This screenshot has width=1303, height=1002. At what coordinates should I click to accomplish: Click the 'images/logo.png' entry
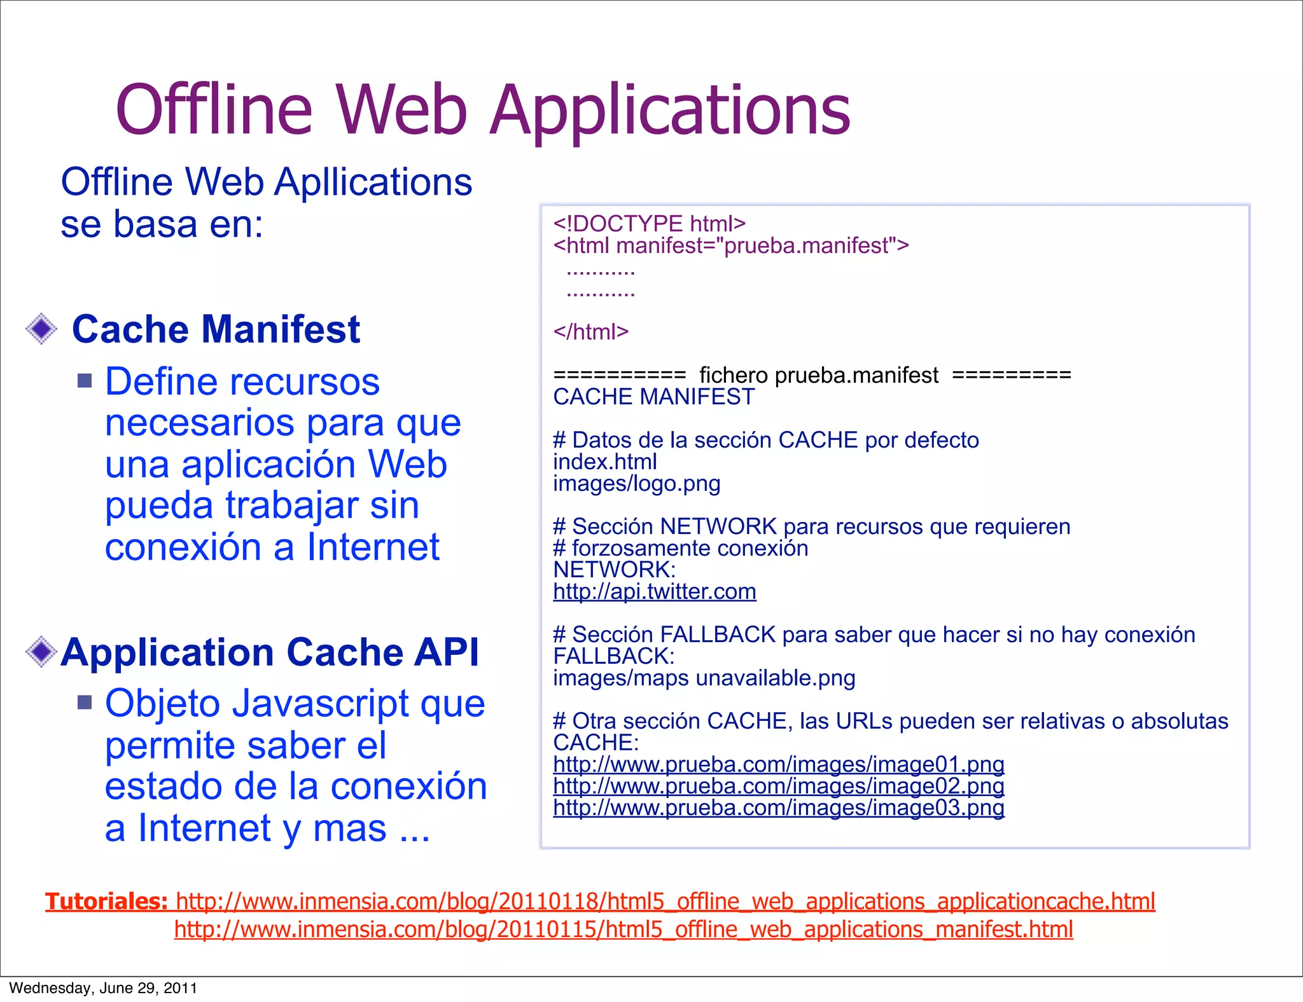(637, 484)
